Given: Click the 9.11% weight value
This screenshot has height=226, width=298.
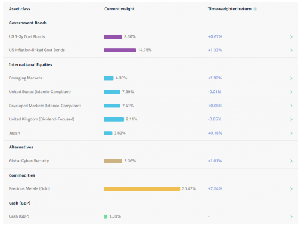Looking at the screenshot, I should [x=132, y=119].
